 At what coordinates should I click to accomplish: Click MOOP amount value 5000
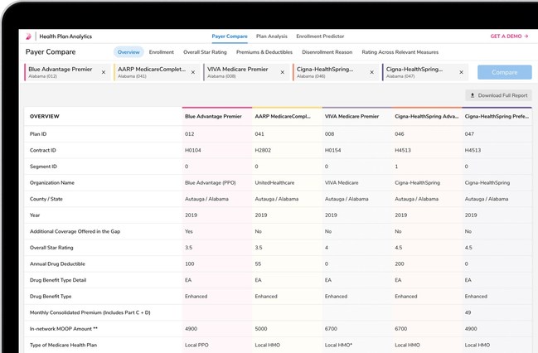pyautogui.click(x=261, y=329)
